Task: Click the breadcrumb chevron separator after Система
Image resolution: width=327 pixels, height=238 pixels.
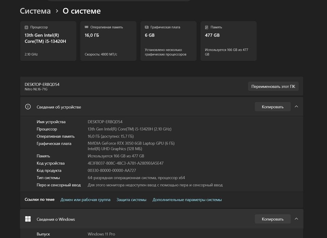Action: pyautogui.click(x=57, y=11)
